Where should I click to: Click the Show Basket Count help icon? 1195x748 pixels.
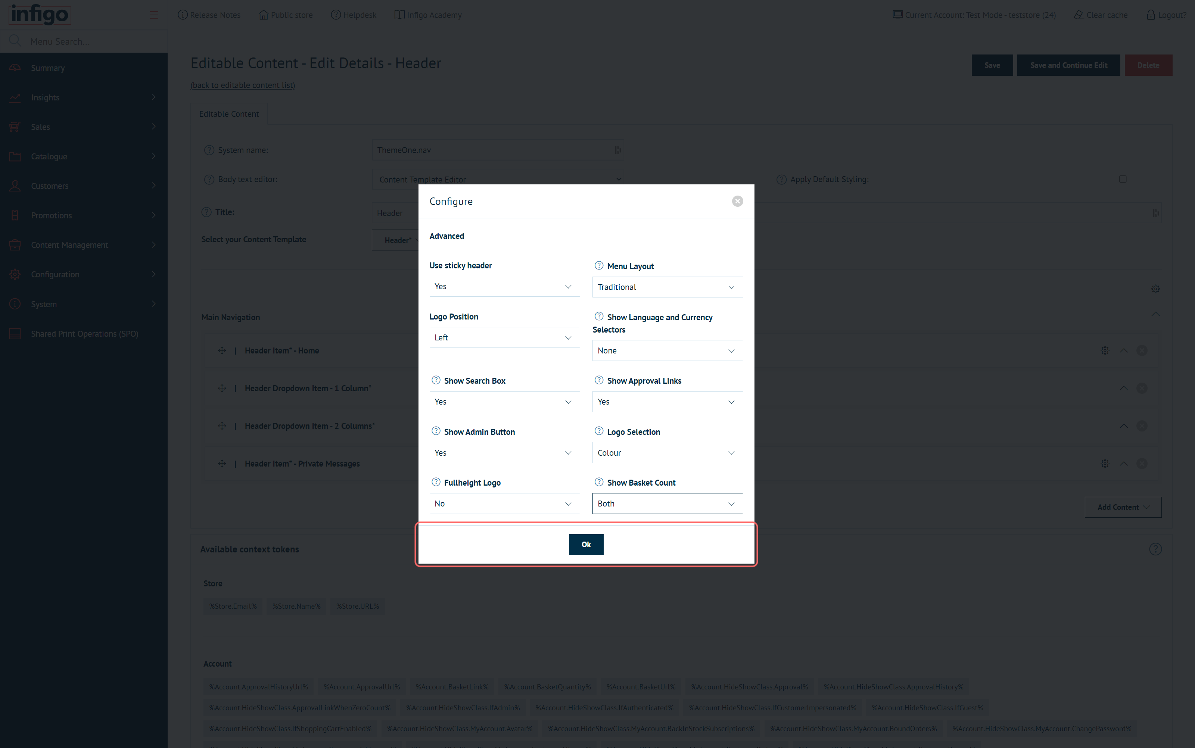tap(599, 482)
